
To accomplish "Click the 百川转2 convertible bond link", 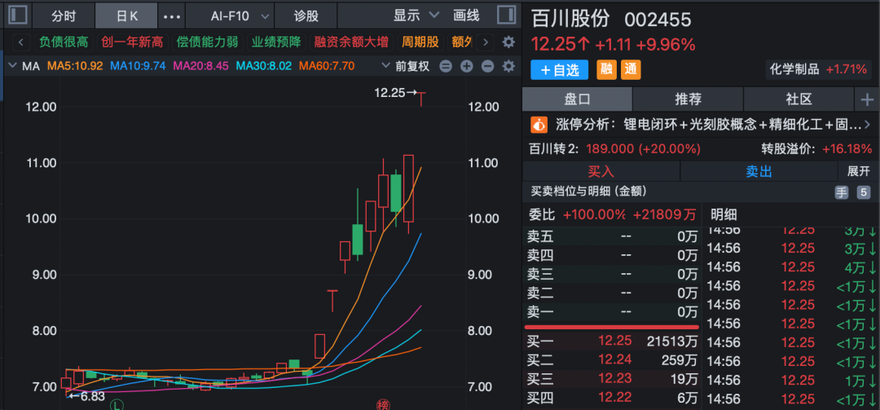I will [614, 149].
